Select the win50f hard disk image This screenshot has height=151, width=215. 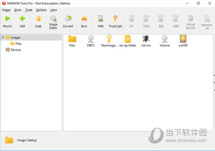[183, 41]
